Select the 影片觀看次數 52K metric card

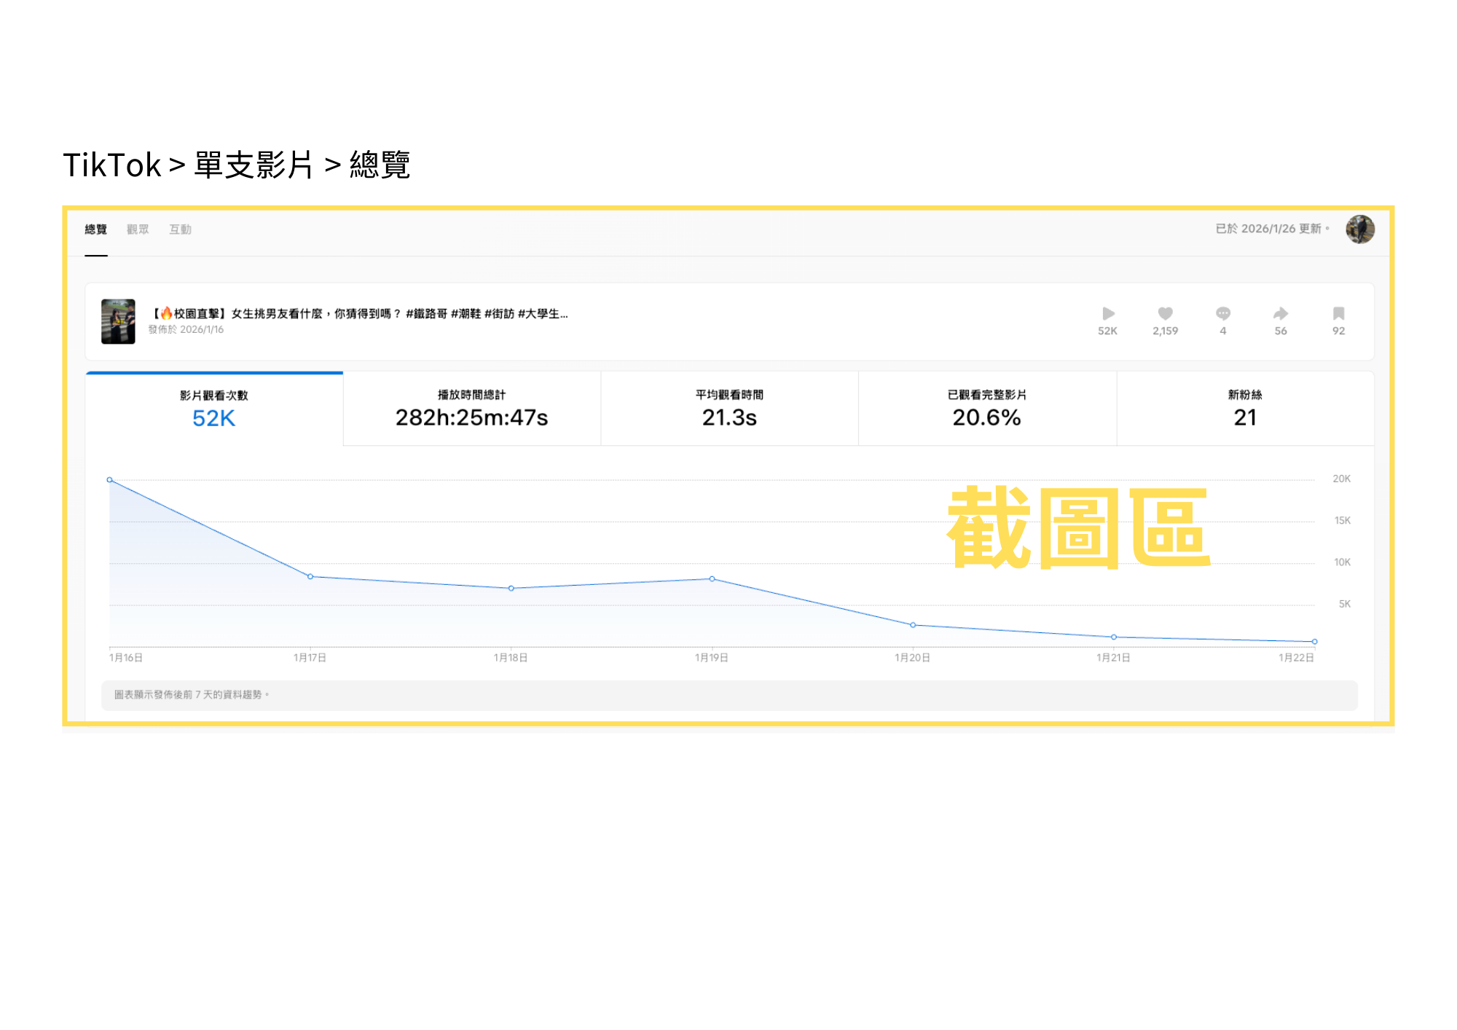point(214,409)
